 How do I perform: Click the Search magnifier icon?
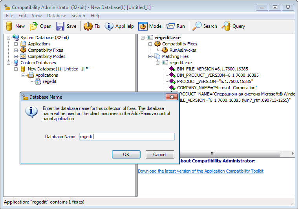coord(197,26)
